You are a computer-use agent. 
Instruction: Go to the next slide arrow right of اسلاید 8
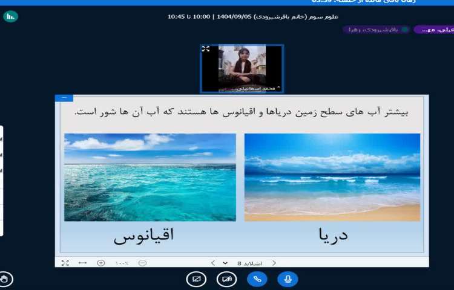pyautogui.click(x=274, y=263)
